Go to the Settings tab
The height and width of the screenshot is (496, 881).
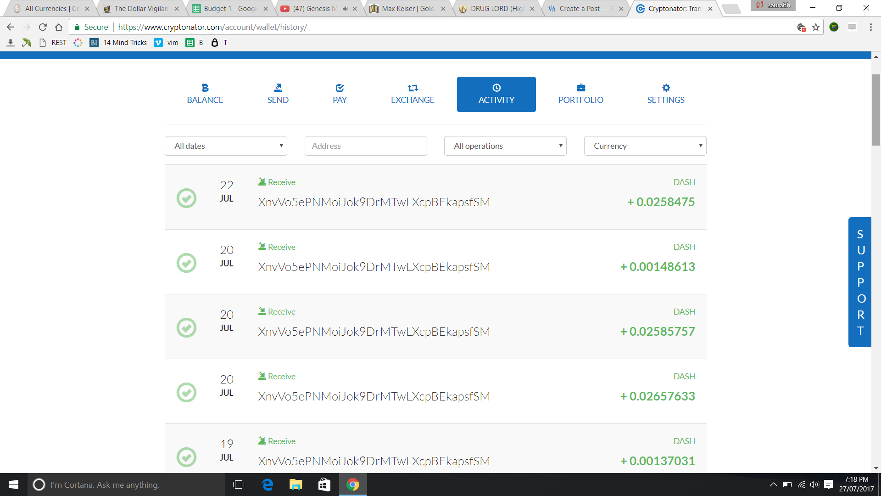(x=666, y=94)
